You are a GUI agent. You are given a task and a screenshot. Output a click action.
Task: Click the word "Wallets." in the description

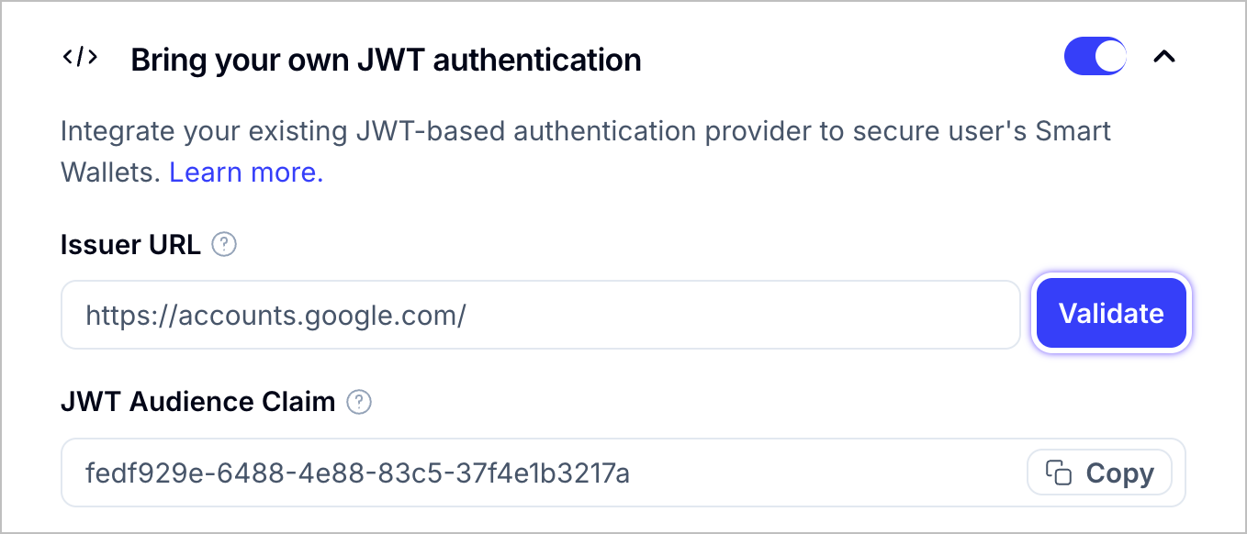110,172
